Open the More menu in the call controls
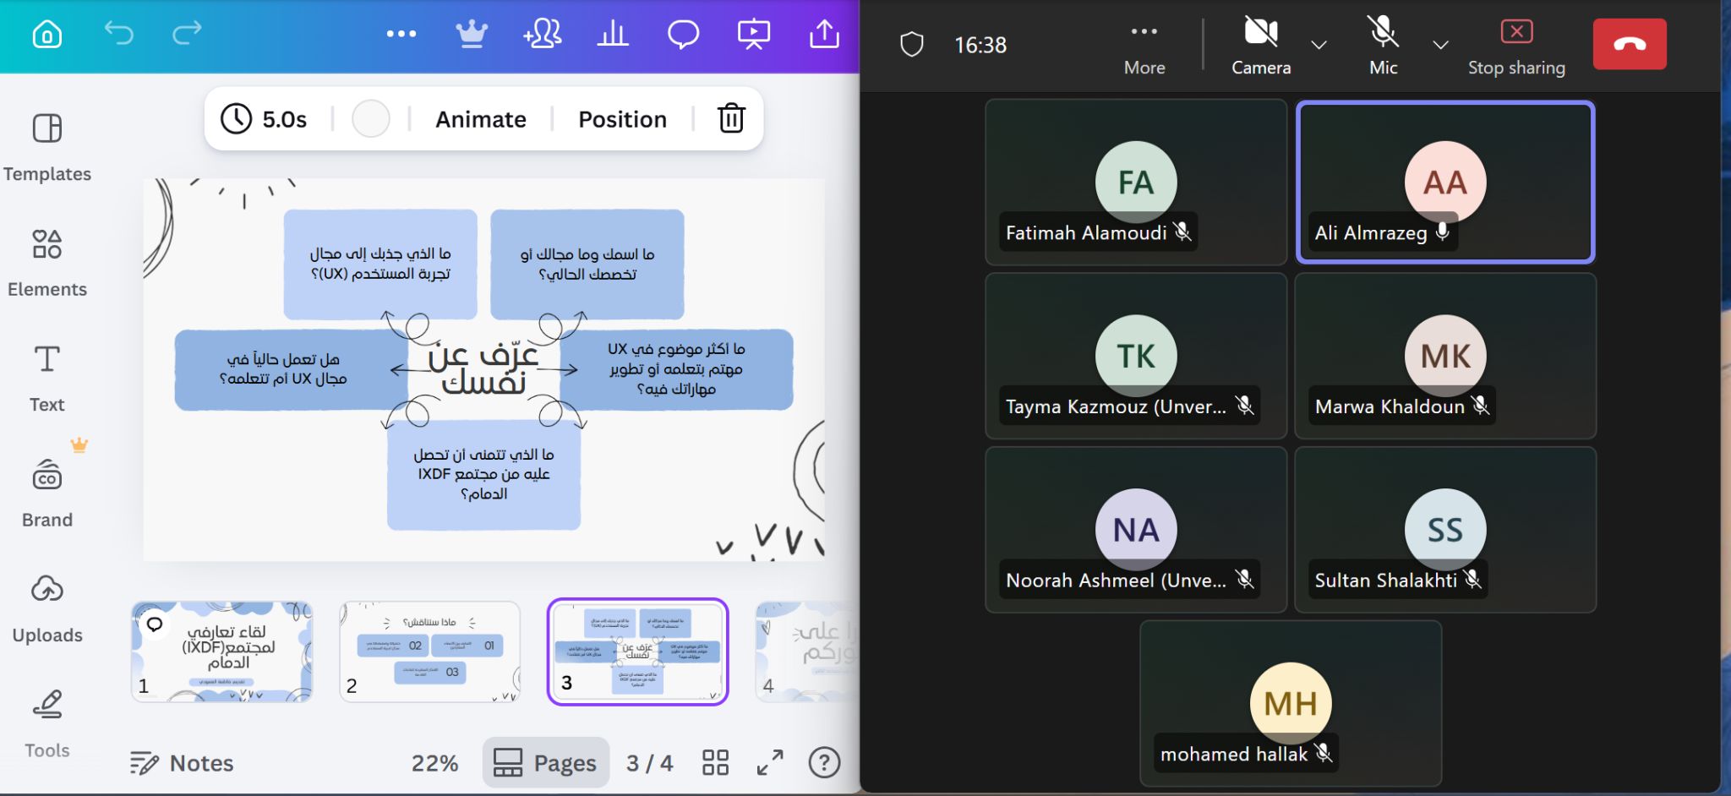 click(x=1144, y=31)
